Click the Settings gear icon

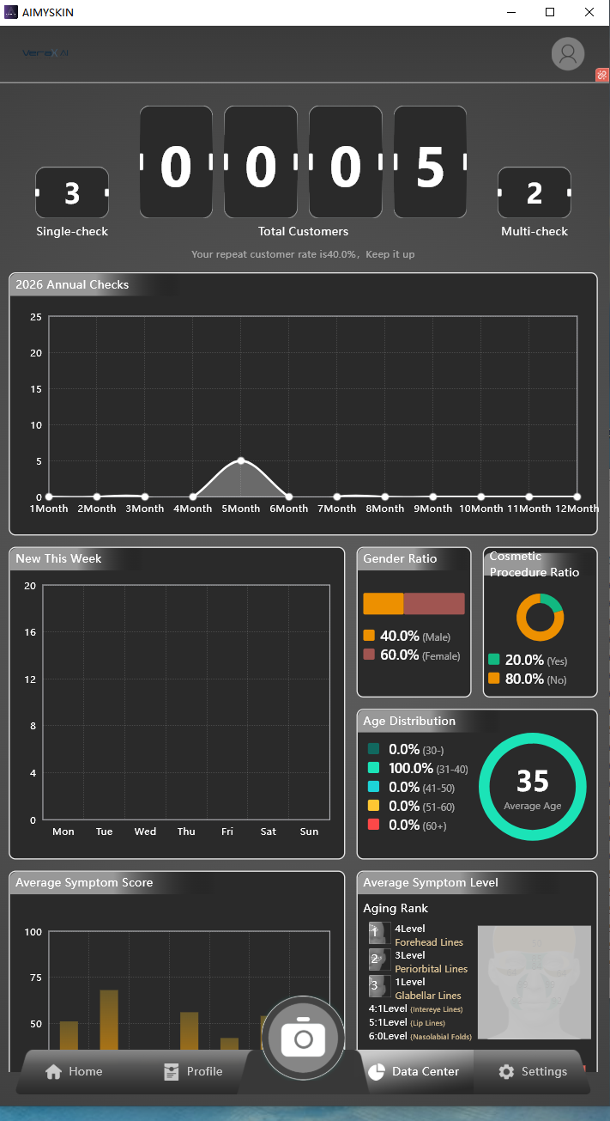tap(506, 1071)
